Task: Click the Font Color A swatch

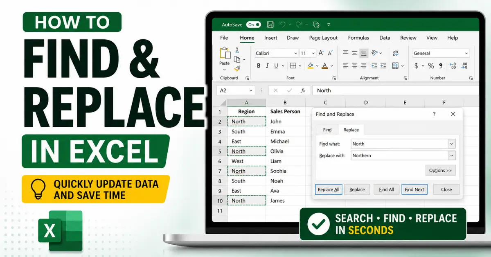Action: (x=325, y=65)
